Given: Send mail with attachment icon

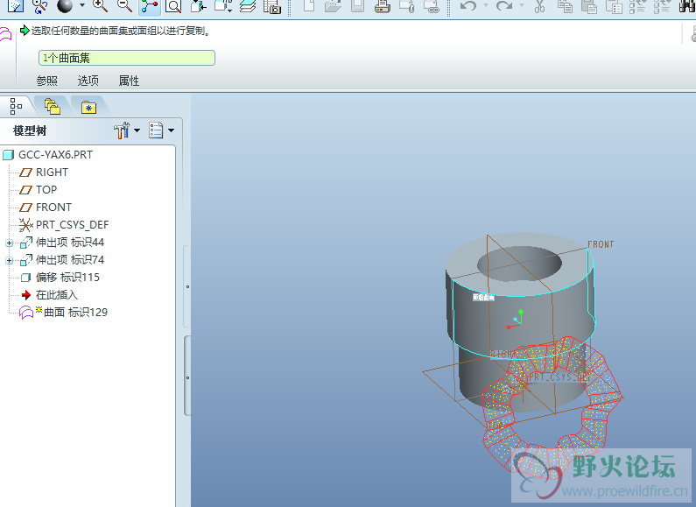Looking at the screenshot, I should click(x=407, y=6).
